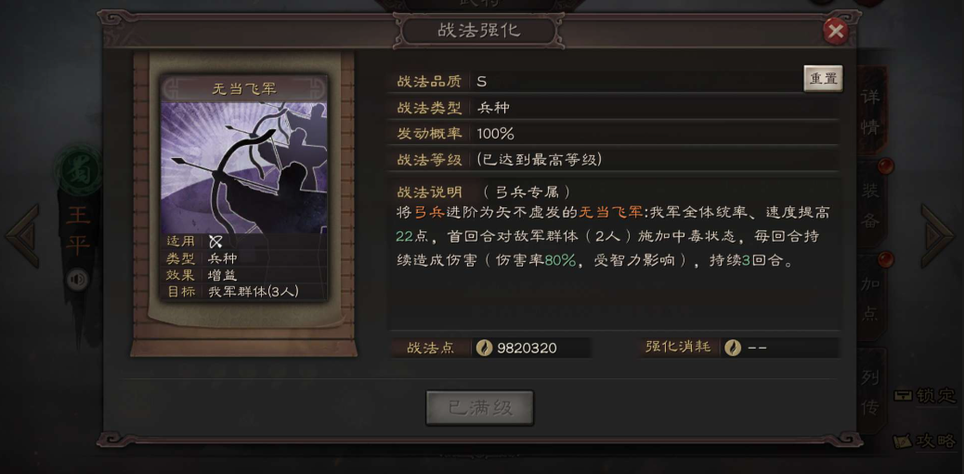Open the 装备 side tab
The image size is (964, 474).
click(x=870, y=205)
